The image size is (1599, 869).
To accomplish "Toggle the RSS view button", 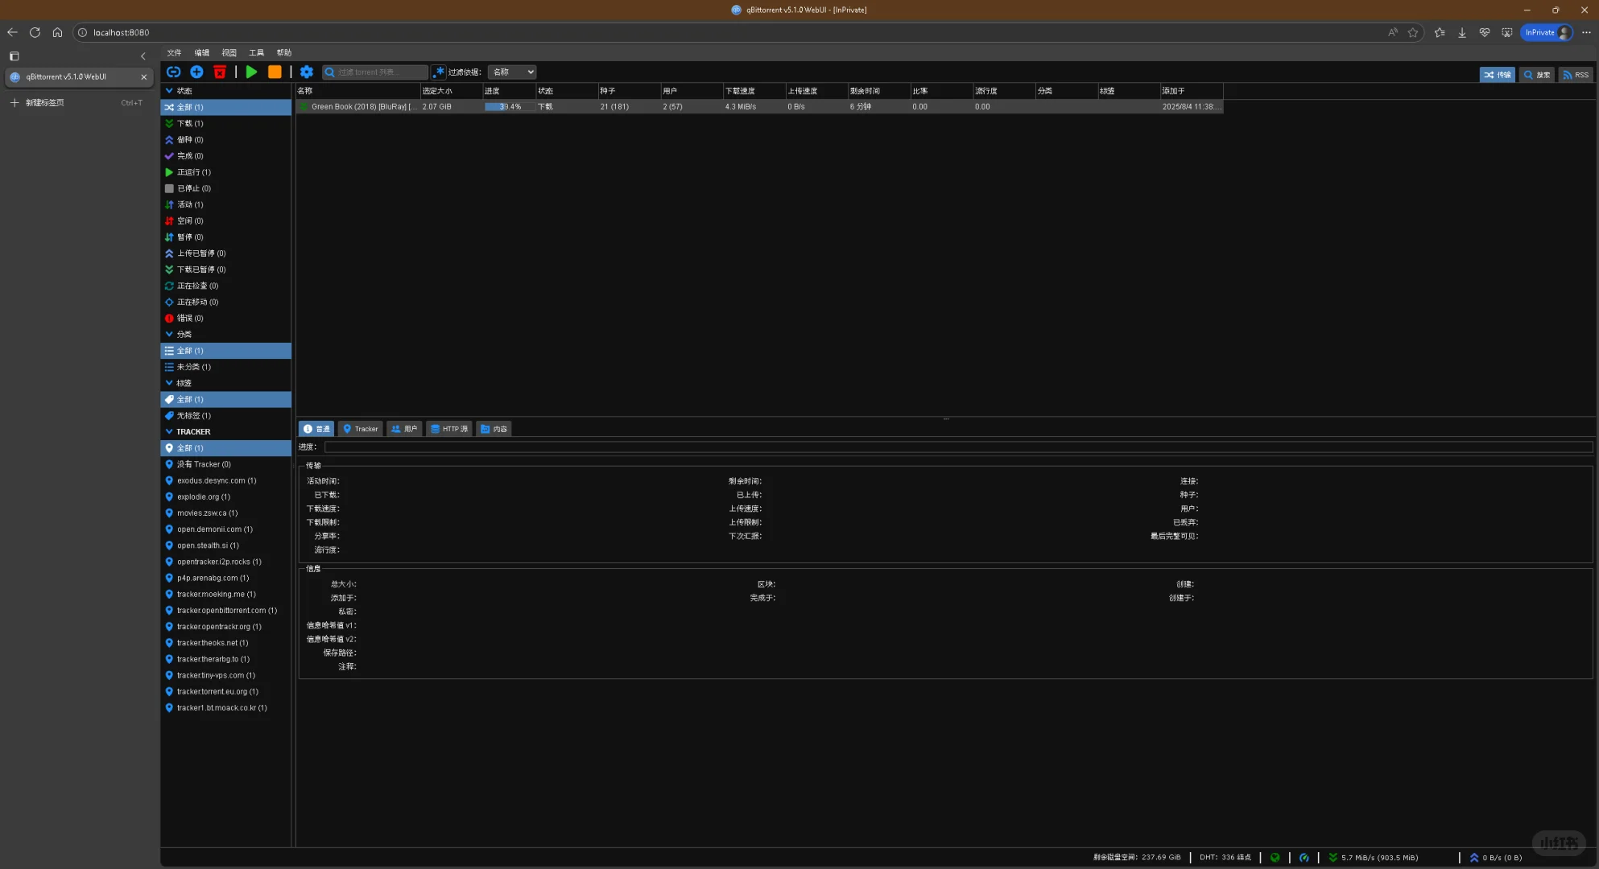I will tap(1576, 75).
